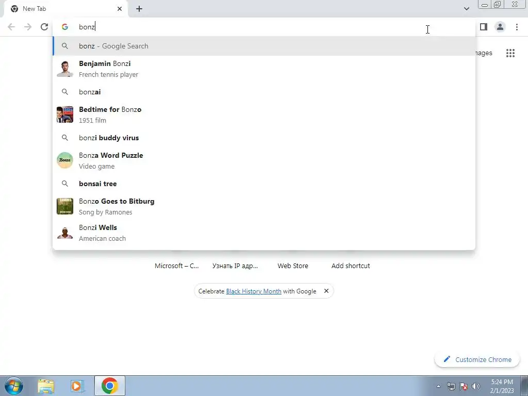Click into the address bar text field
This screenshot has width=528, height=396.
(264, 27)
